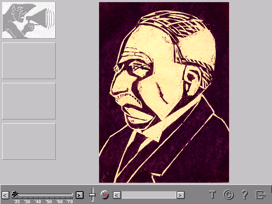The image size is (272, 204).
Task: Click the gray bar between the arrows
Action: [x=149, y=195]
